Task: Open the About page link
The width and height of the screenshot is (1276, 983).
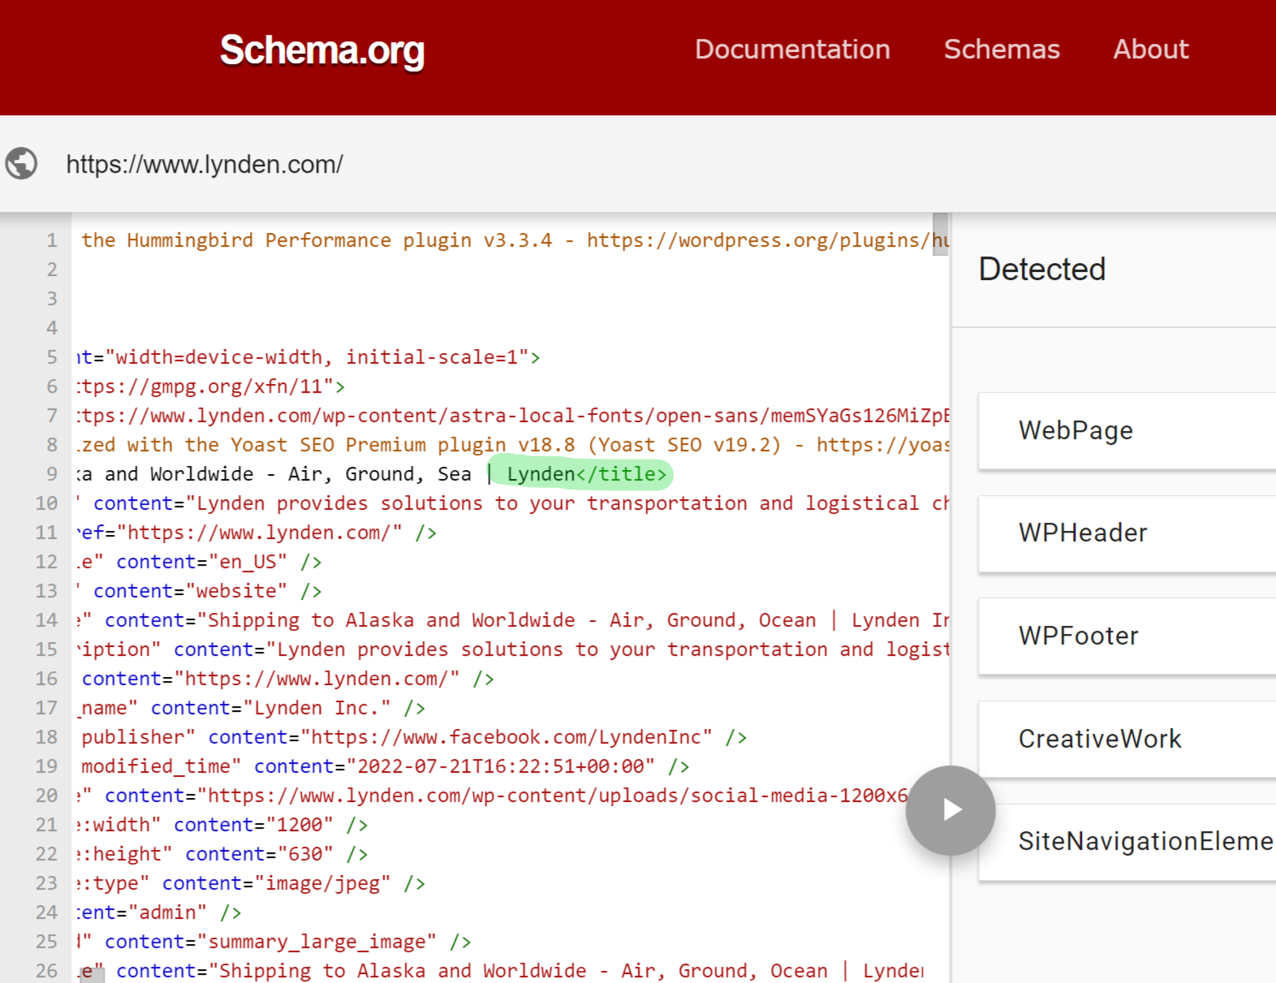Action: [1149, 50]
